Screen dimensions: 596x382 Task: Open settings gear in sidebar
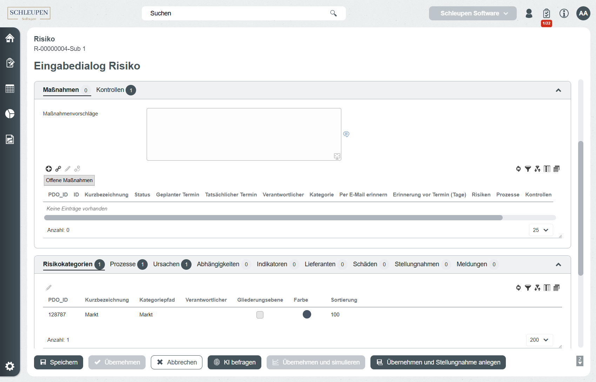[x=10, y=366]
